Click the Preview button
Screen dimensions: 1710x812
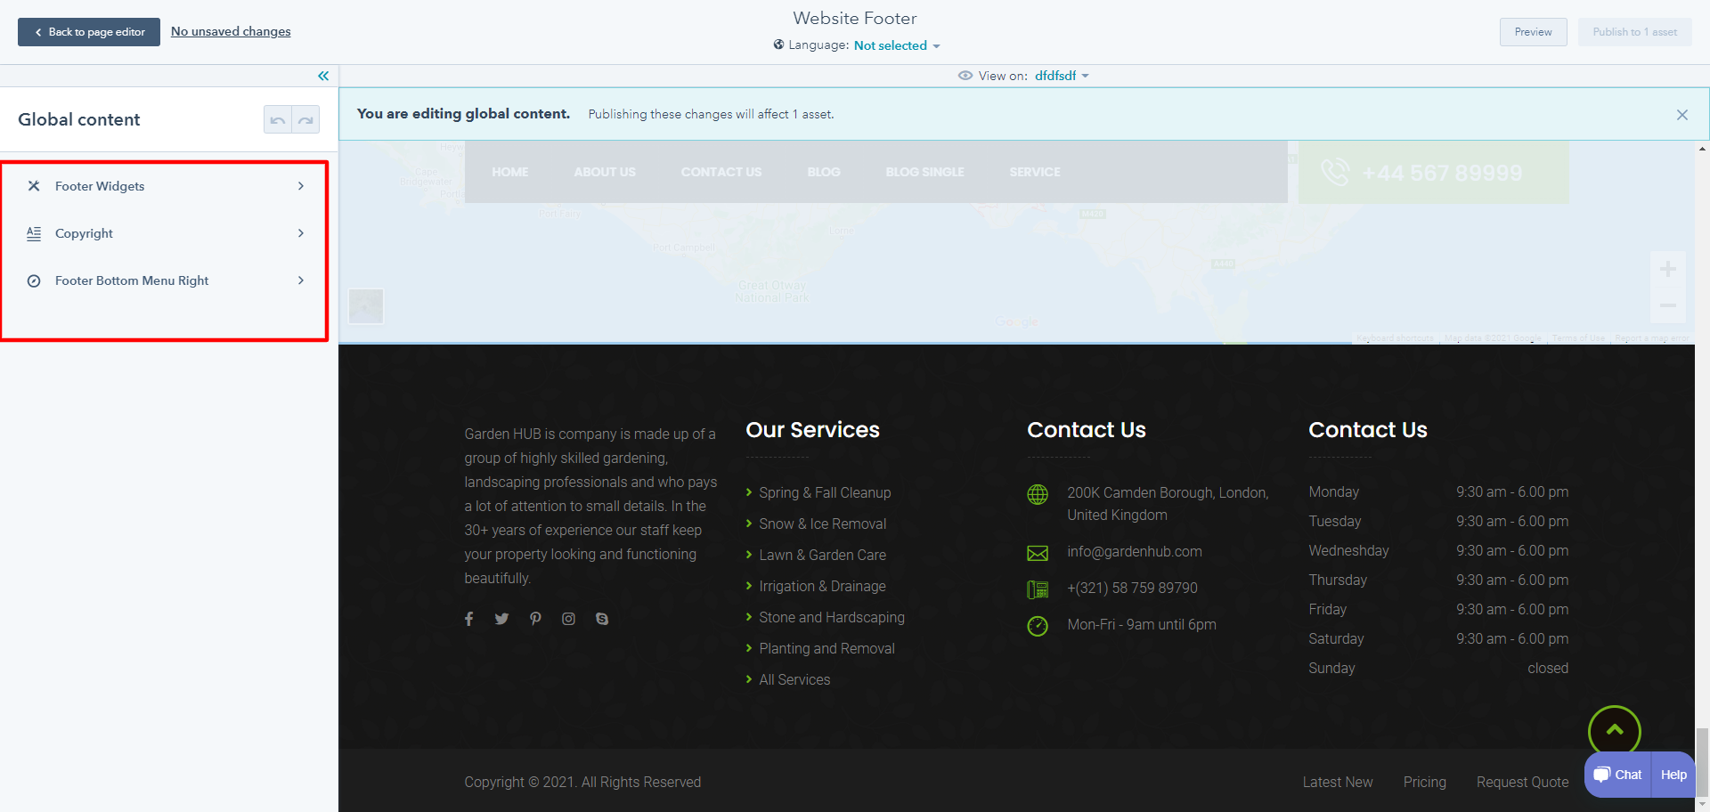[1533, 32]
